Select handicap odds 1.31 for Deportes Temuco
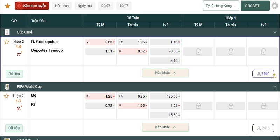Screen dimensions: 280x140 [x=100, y=51]
